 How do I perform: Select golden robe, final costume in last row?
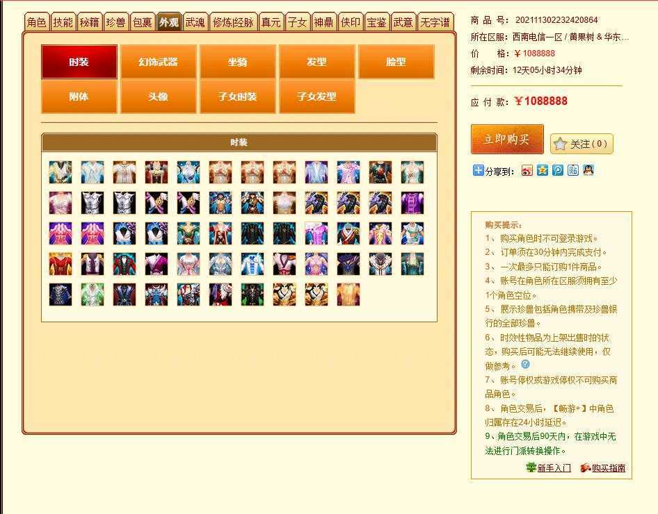(x=348, y=295)
